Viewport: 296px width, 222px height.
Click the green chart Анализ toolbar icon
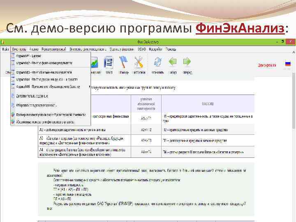[95, 62]
